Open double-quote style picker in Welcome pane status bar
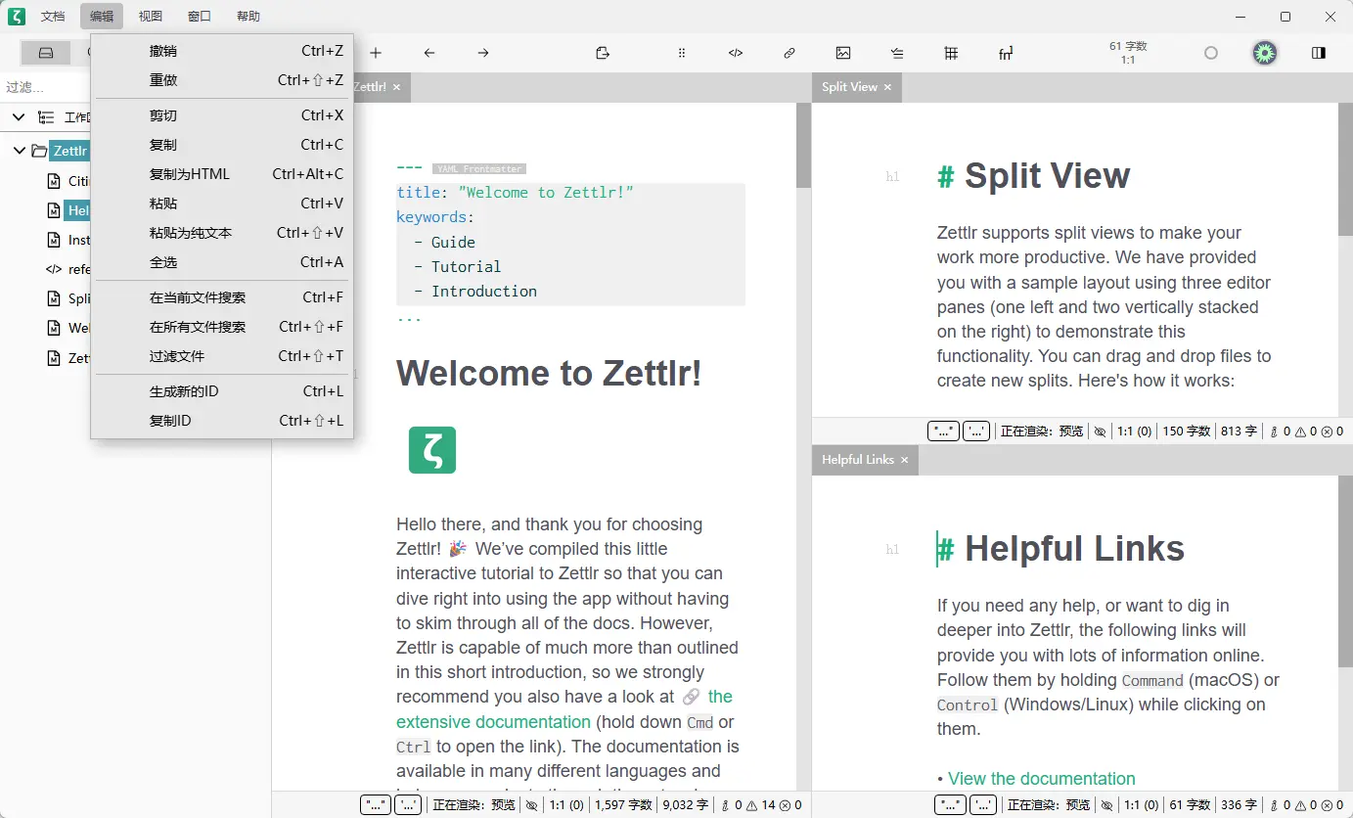 click(x=376, y=805)
